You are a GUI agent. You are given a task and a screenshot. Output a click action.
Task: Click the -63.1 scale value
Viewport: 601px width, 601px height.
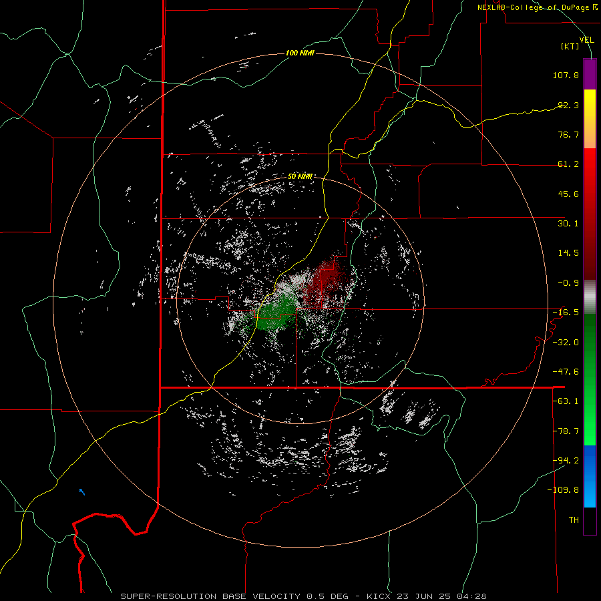point(566,401)
